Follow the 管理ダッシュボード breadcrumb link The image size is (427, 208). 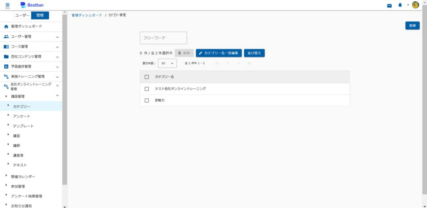click(x=87, y=15)
